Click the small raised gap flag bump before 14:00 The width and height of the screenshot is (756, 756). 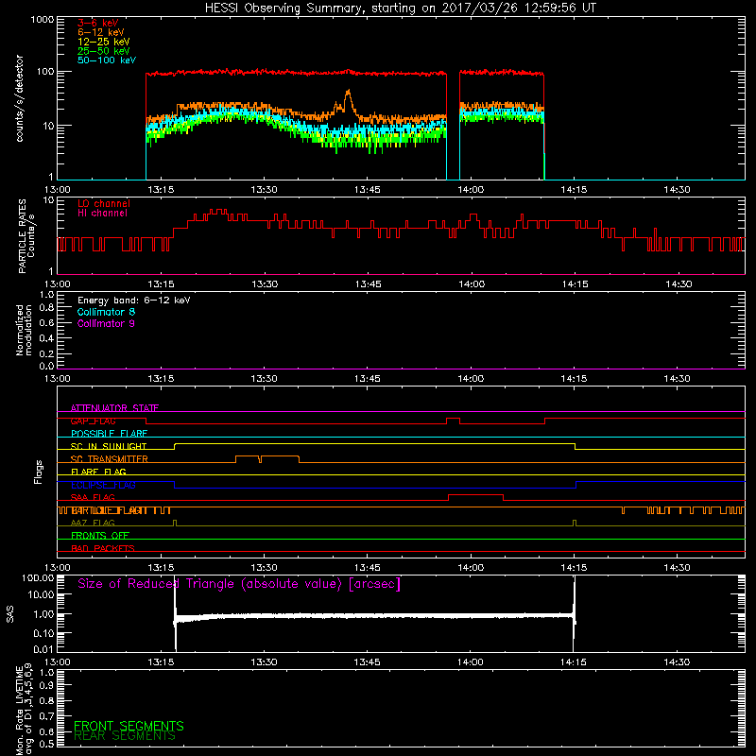pos(454,419)
